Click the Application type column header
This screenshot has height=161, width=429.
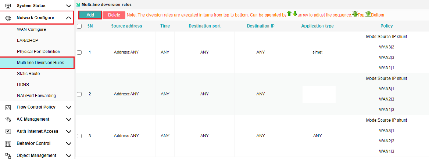[317, 26]
